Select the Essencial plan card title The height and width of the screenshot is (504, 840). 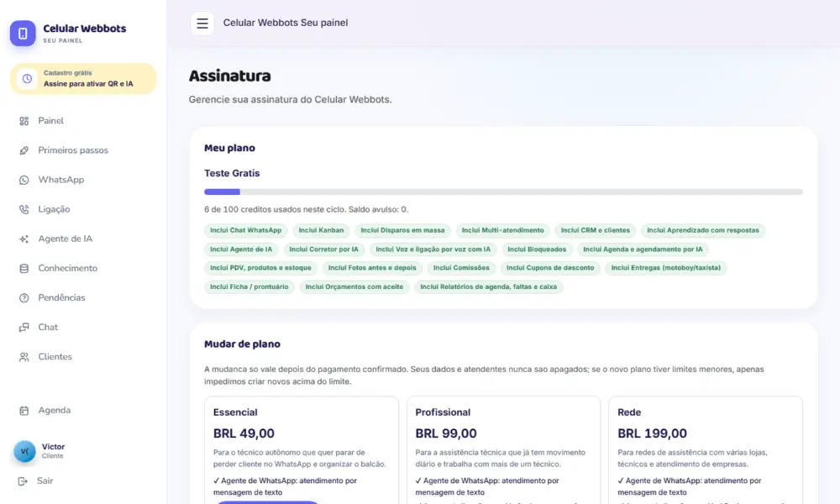(235, 412)
